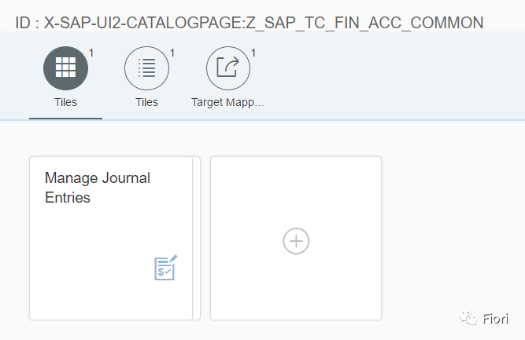The width and height of the screenshot is (525, 340).
Task: Open the Target Mapp… tab label
Action: (227, 102)
